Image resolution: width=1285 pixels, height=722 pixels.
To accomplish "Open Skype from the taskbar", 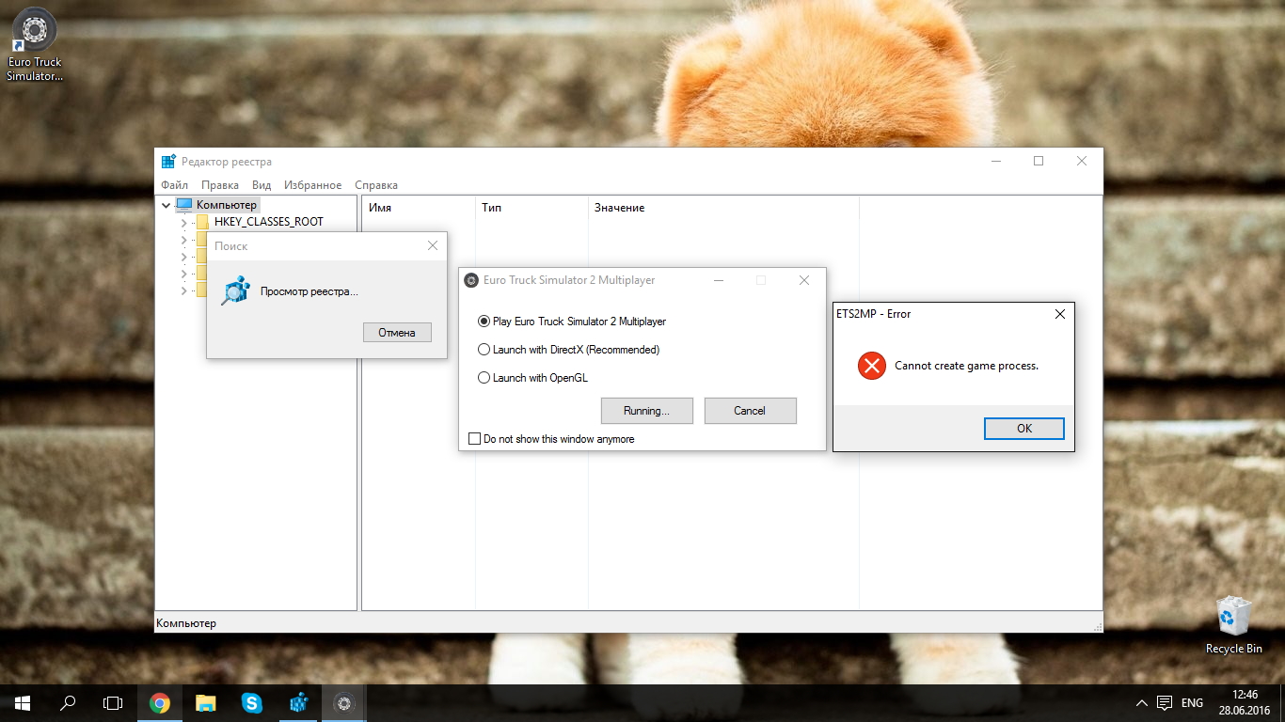I will coord(251,702).
